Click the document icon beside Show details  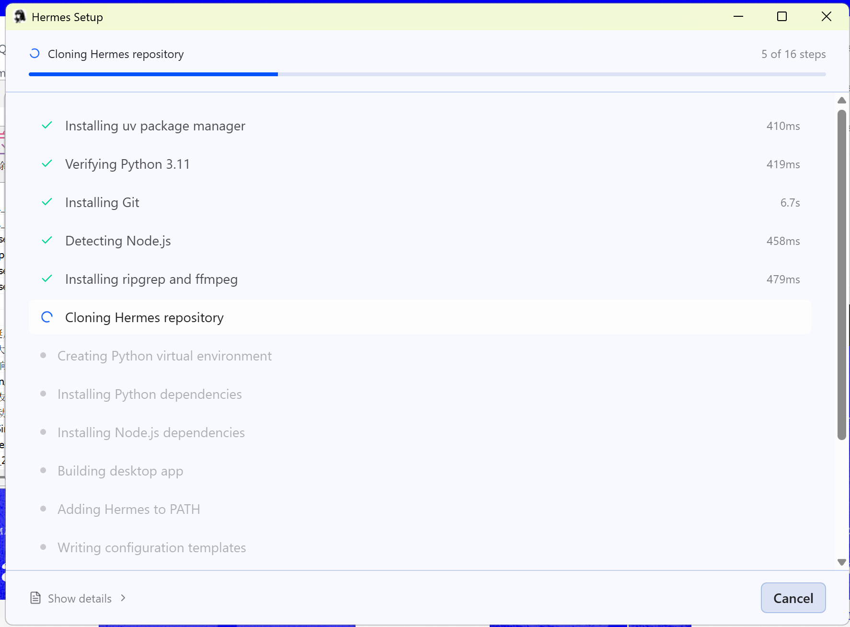click(35, 598)
